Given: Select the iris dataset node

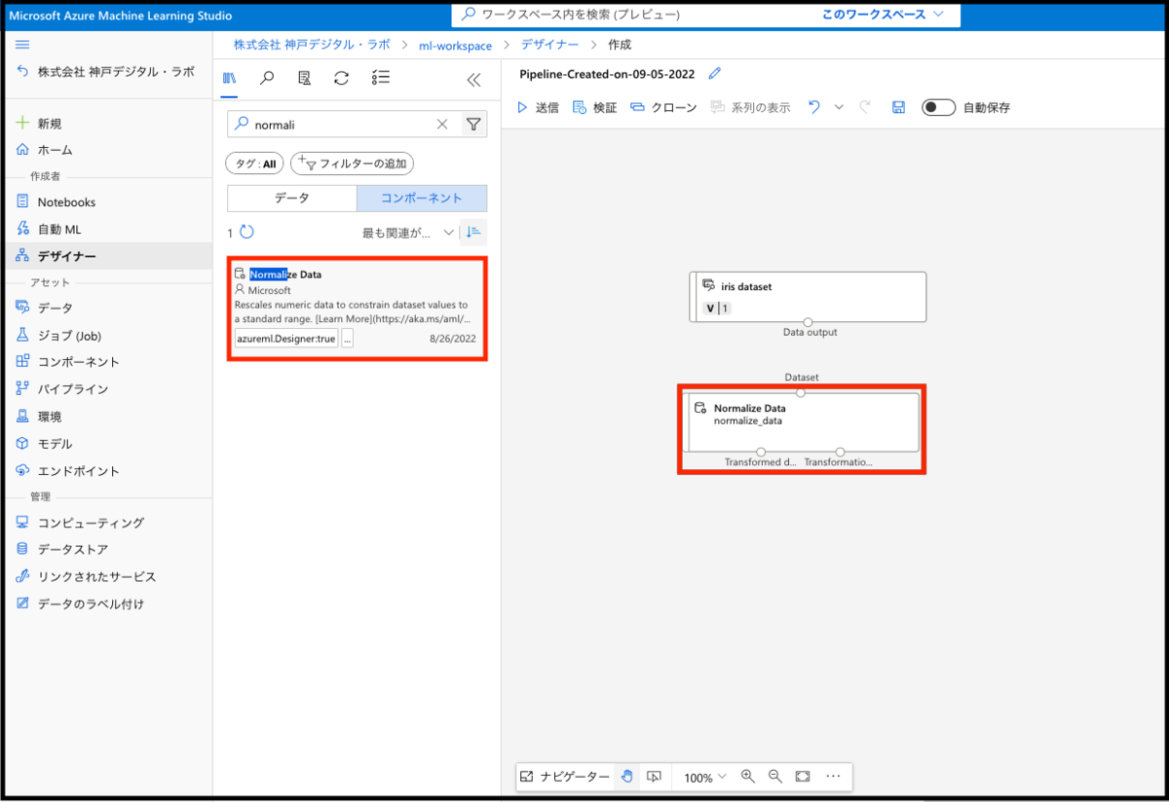Looking at the screenshot, I should click(808, 297).
